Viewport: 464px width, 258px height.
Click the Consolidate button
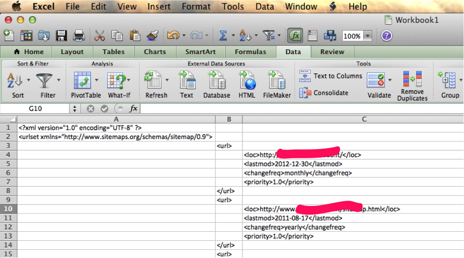pos(324,93)
